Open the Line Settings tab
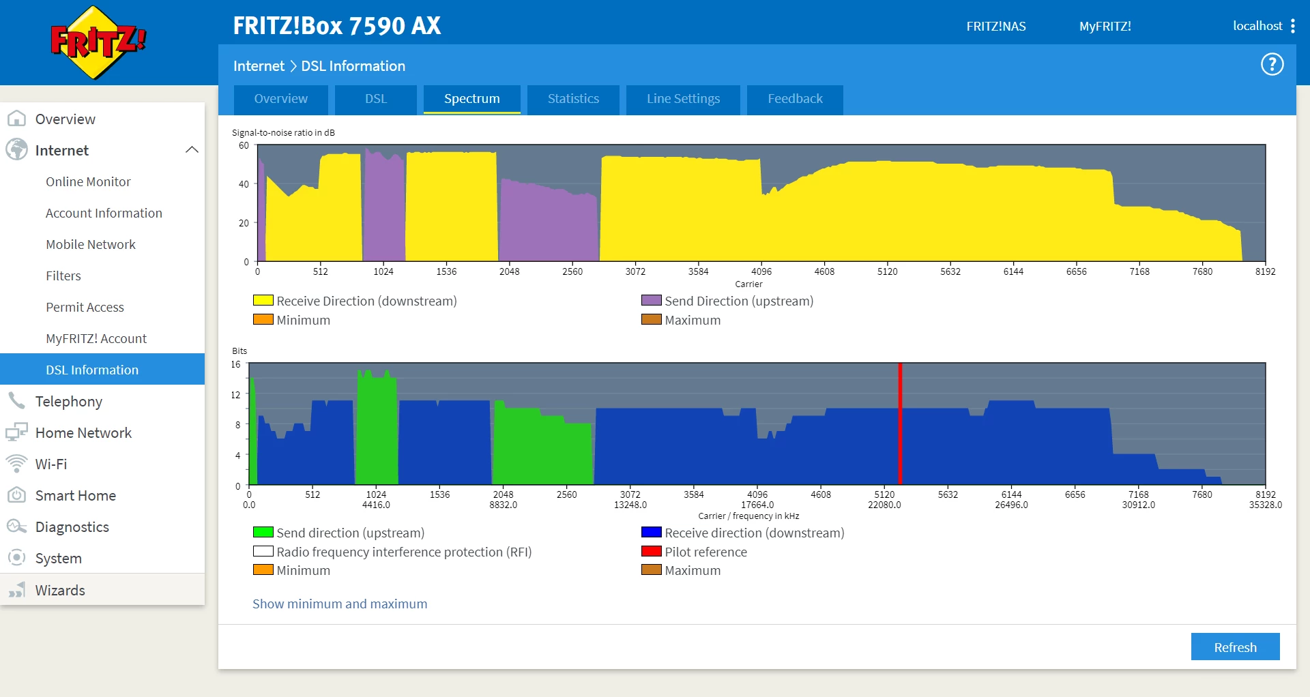 pos(683,100)
